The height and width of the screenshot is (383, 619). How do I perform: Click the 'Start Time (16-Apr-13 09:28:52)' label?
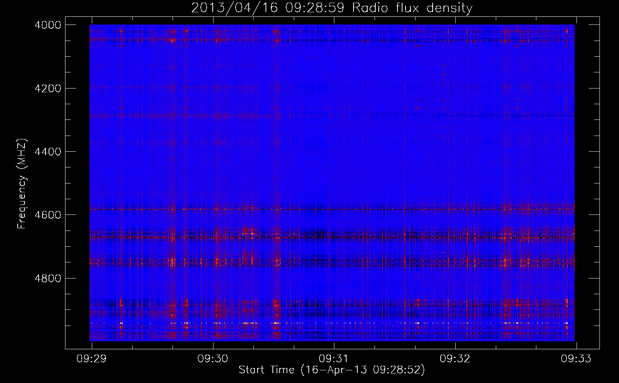click(x=332, y=370)
